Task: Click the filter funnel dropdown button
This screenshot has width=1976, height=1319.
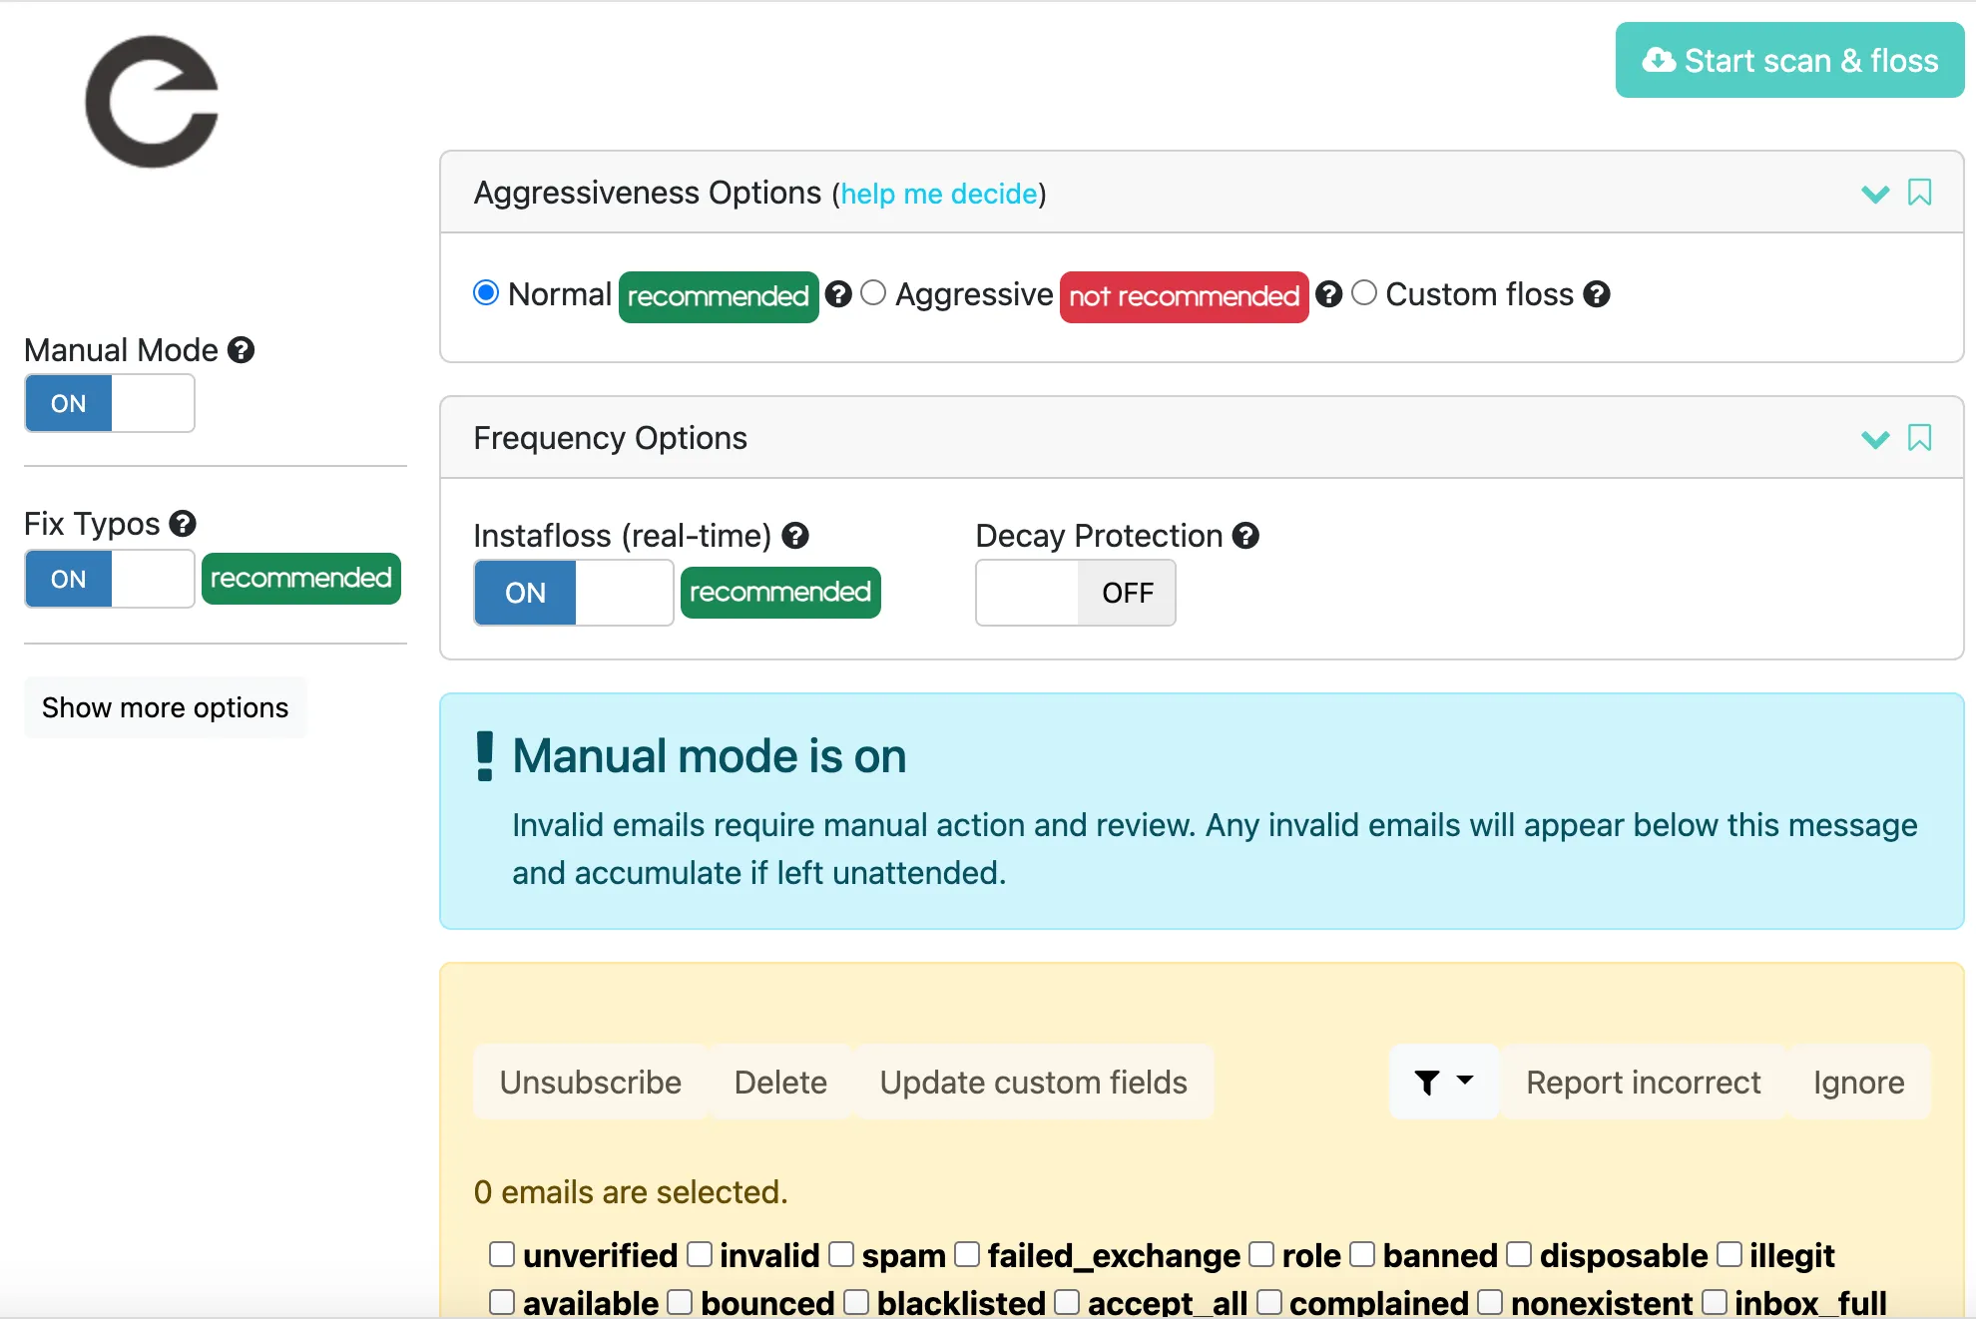Action: (1444, 1083)
